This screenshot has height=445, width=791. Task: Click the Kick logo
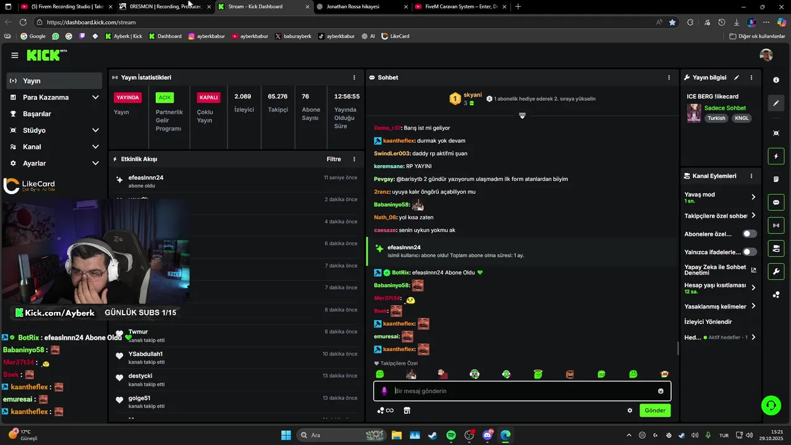(46, 55)
